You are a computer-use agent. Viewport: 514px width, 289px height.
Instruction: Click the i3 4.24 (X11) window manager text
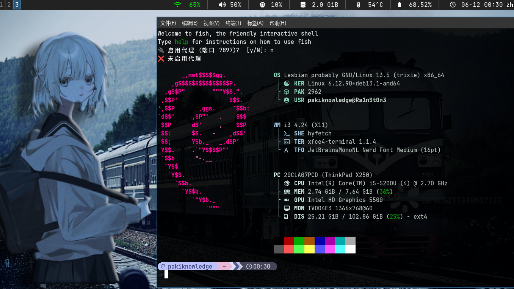306,125
